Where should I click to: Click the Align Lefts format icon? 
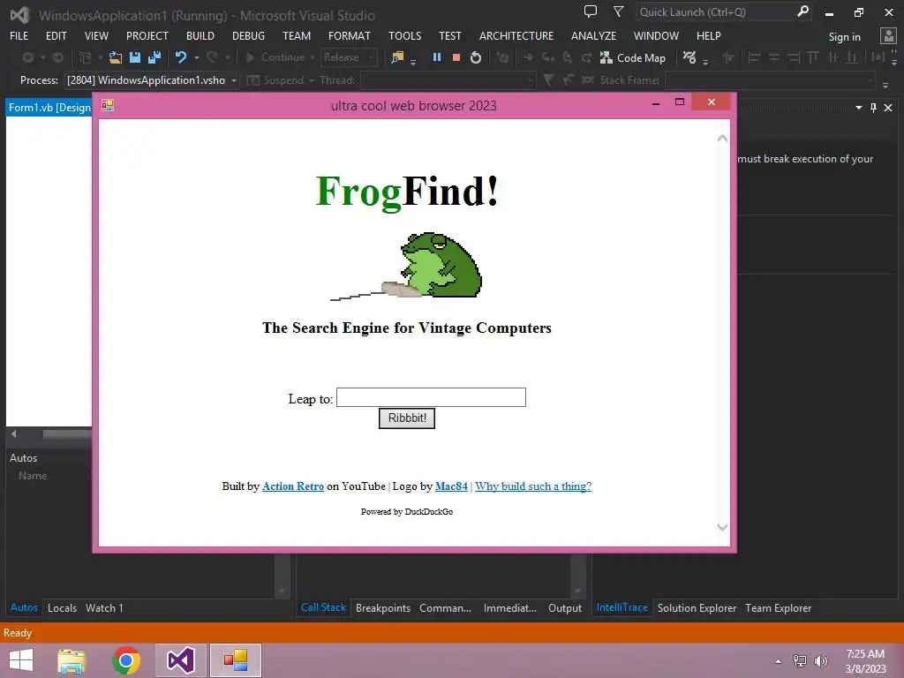pos(754,57)
